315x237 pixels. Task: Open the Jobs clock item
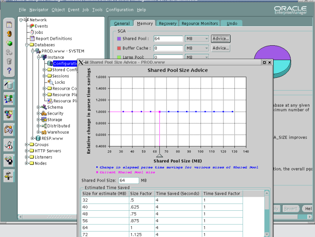click(39, 32)
